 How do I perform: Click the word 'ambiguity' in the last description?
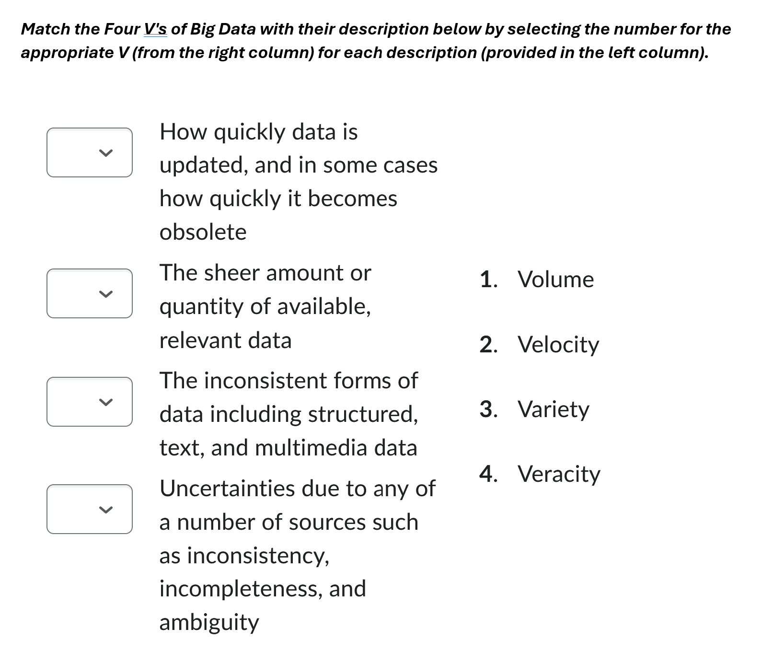pyautogui.click(x=208, y=621)
